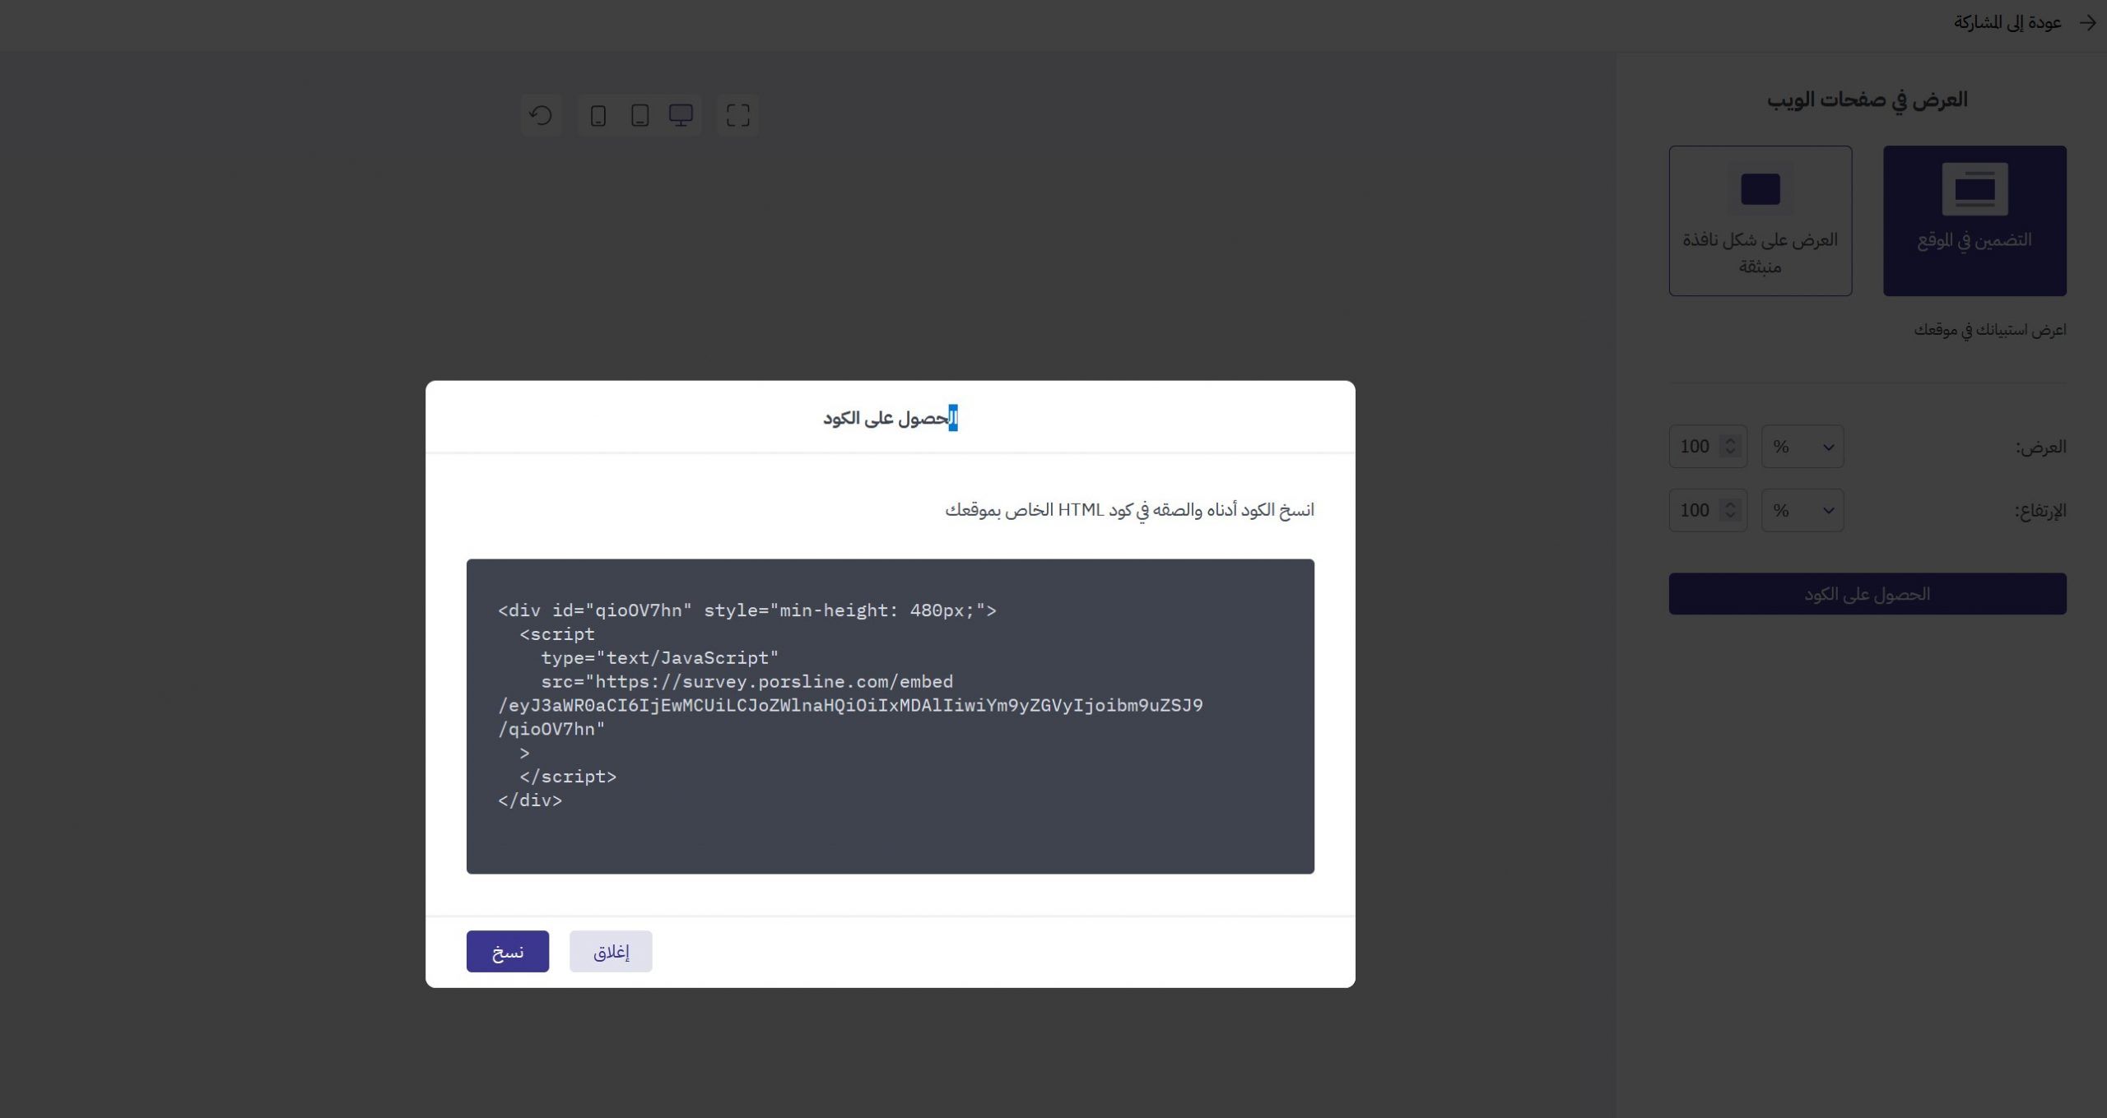Click the dialog title الحصول على الكود
2107x1118 pixels.
pyautogui.click(x=891, y=418)
